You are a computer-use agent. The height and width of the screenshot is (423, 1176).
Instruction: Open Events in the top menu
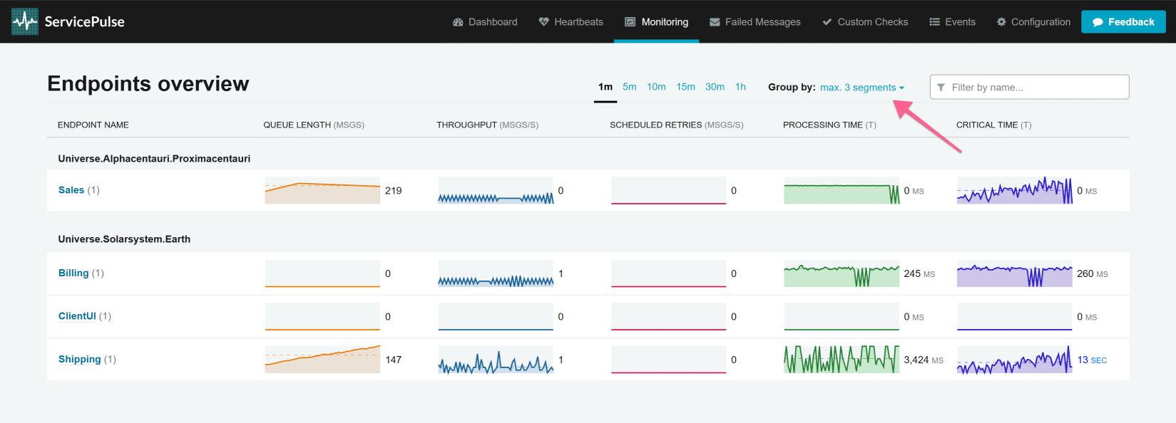click(x=952, y=22)
